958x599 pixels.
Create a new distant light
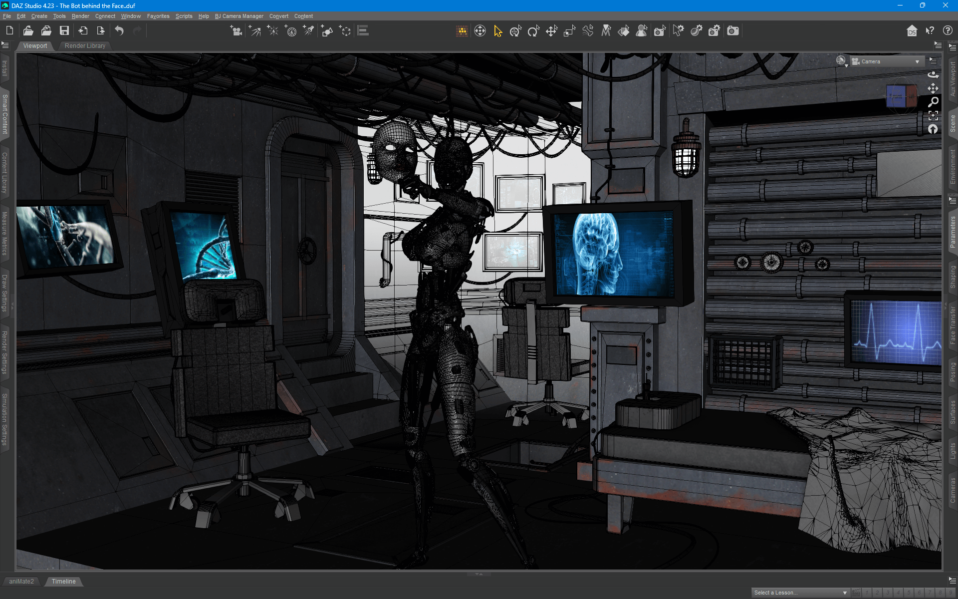click(254, 31)
